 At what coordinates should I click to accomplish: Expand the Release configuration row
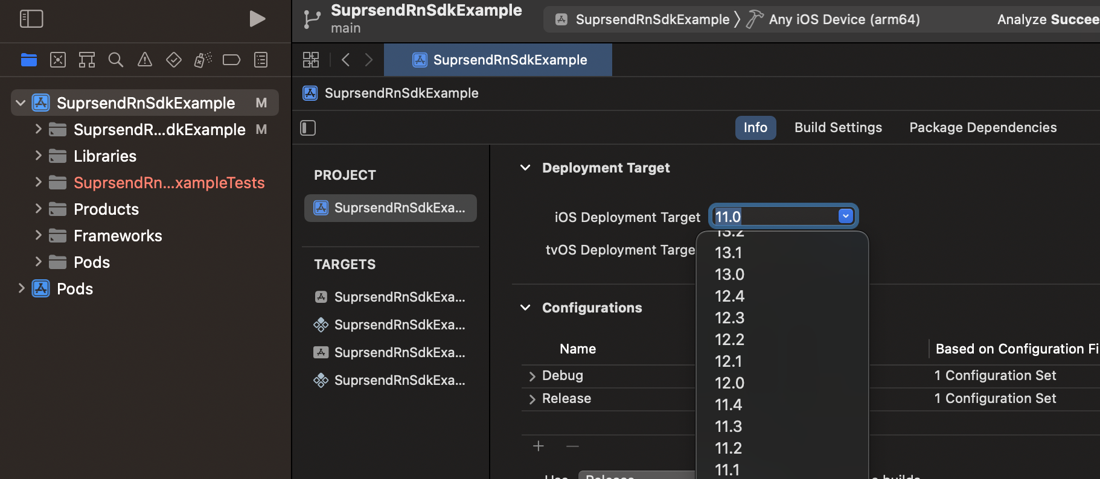[532, 399]
